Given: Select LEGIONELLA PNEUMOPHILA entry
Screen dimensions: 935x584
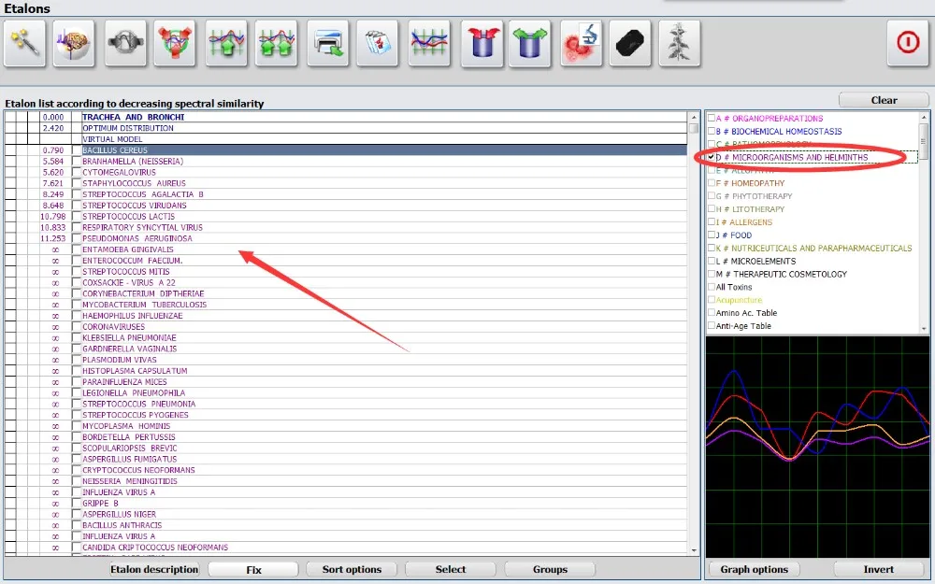Looking at the screenshot, I should point(134,392).
